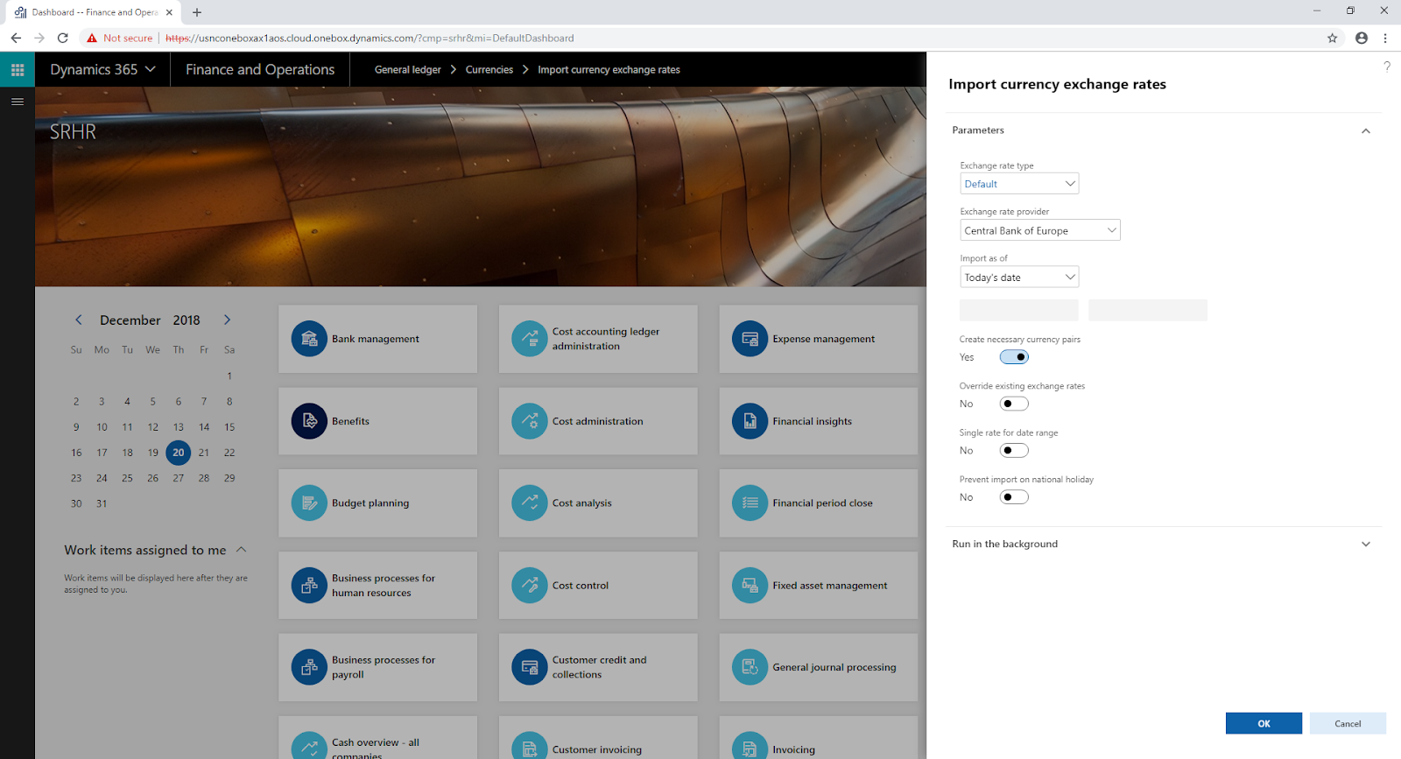This screenshot has width=1401, height=759.
Task: Open the Budget planning tile icon
Action: tap(309, 503)
